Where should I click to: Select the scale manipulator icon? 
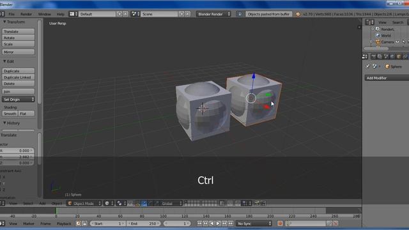coord(157,203)
